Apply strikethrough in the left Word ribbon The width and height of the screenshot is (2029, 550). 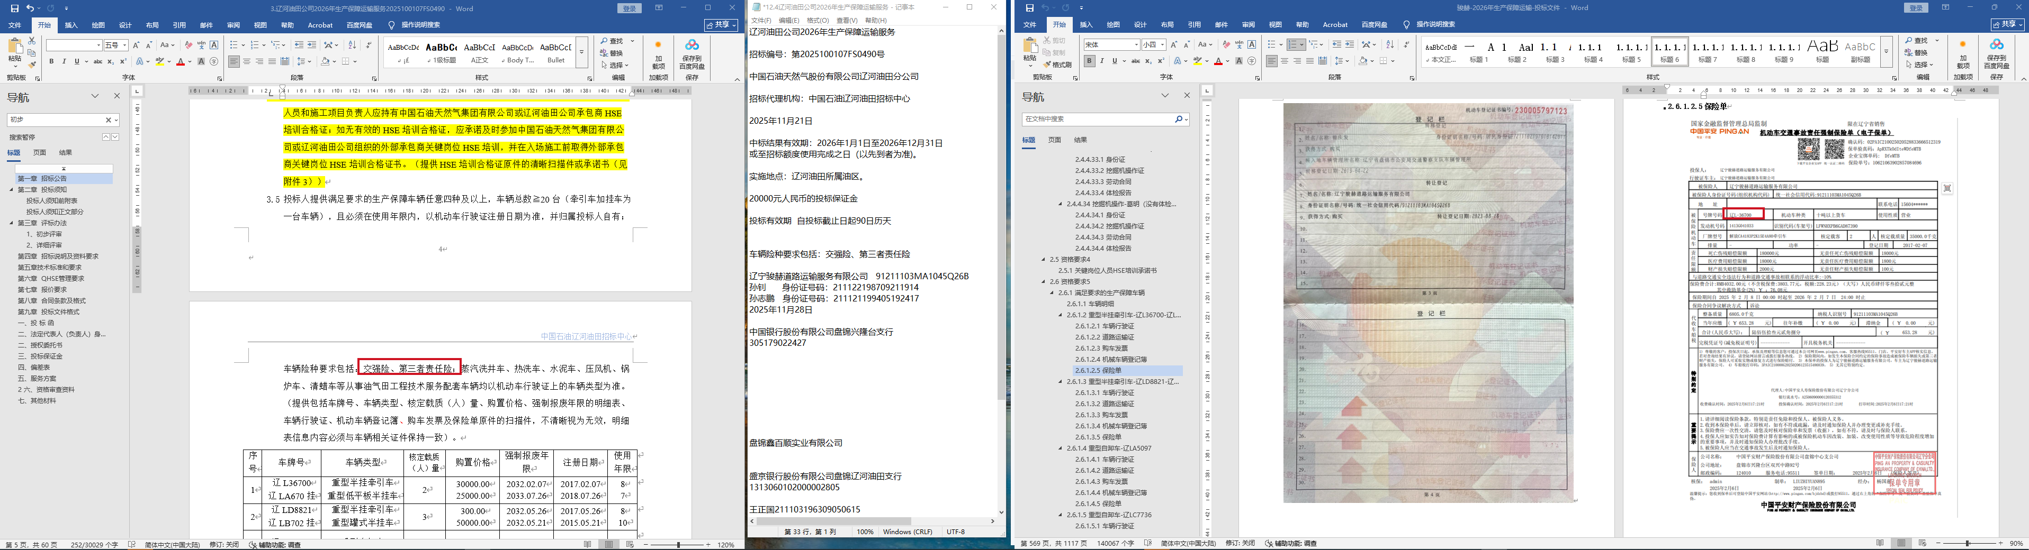coord(97,61)
